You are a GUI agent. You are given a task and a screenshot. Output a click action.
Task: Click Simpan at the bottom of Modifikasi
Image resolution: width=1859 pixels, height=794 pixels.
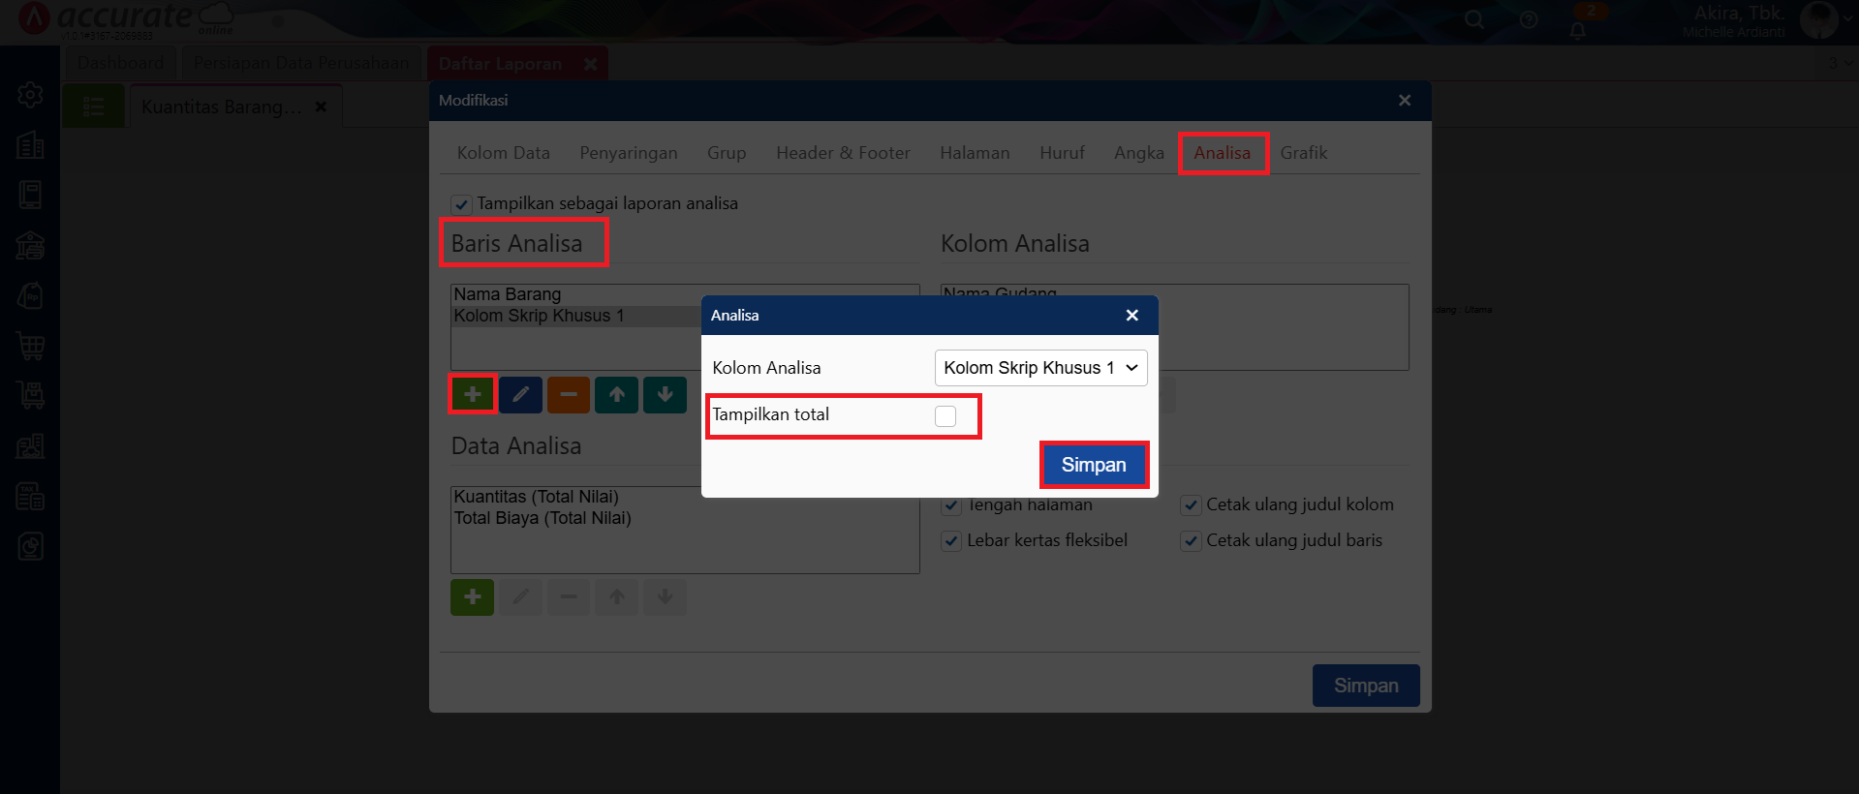(x=1365, y=686)
